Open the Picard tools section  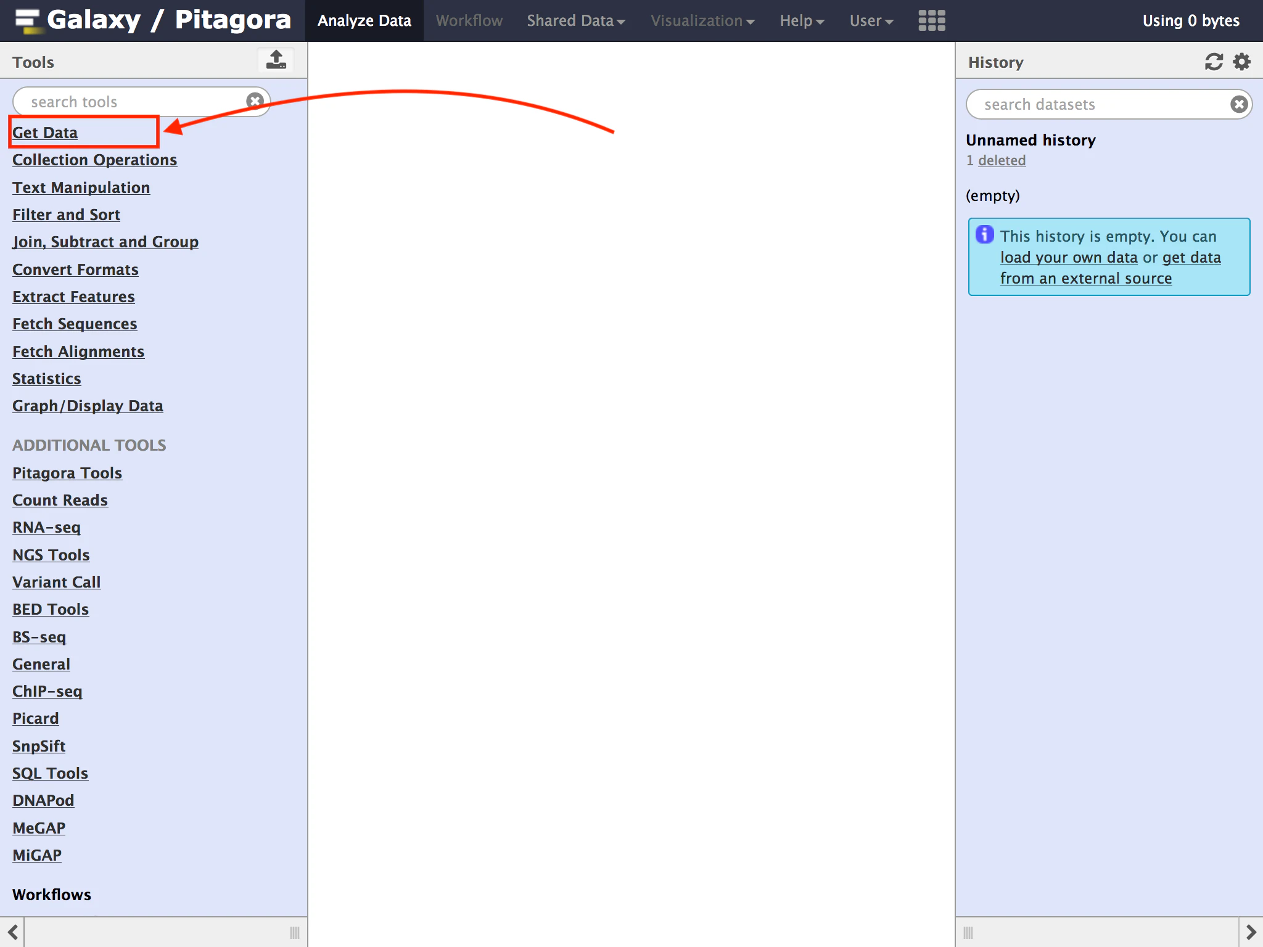click(35, 718)
